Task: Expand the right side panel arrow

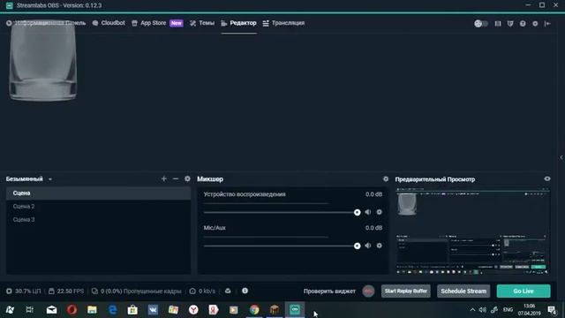Action: [x=561, y=157]
